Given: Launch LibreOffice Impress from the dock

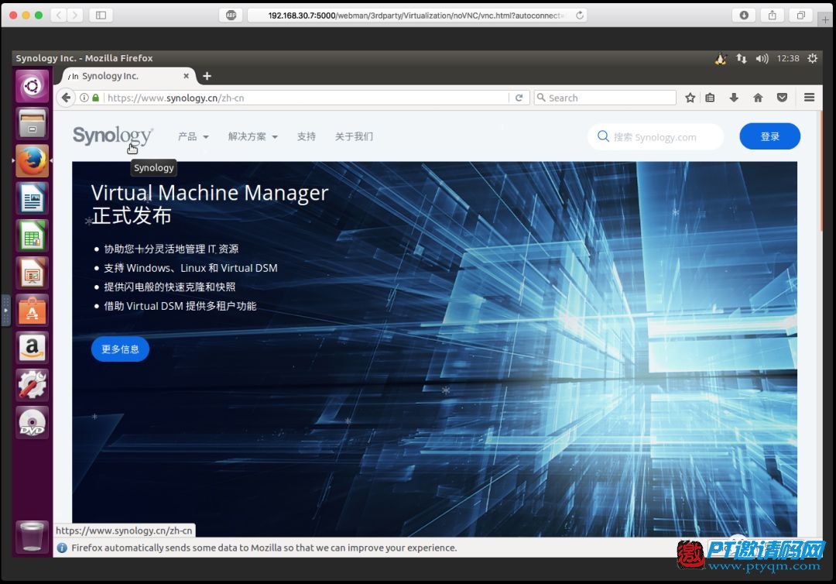Looking at the screenshot, I should 32,273.
